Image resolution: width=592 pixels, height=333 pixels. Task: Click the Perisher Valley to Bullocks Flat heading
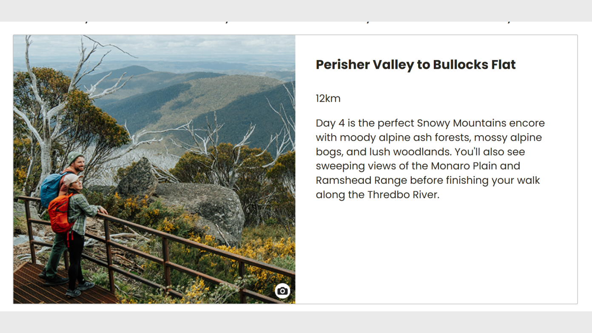(416, 65)
